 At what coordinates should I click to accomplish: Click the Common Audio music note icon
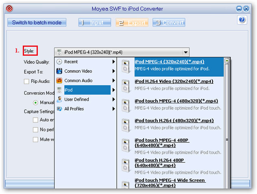pyautogui.click(x=59, y=81)
